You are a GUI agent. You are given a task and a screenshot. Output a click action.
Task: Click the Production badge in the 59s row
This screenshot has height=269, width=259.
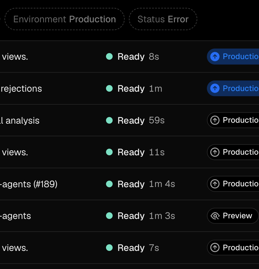coord(233,120)
